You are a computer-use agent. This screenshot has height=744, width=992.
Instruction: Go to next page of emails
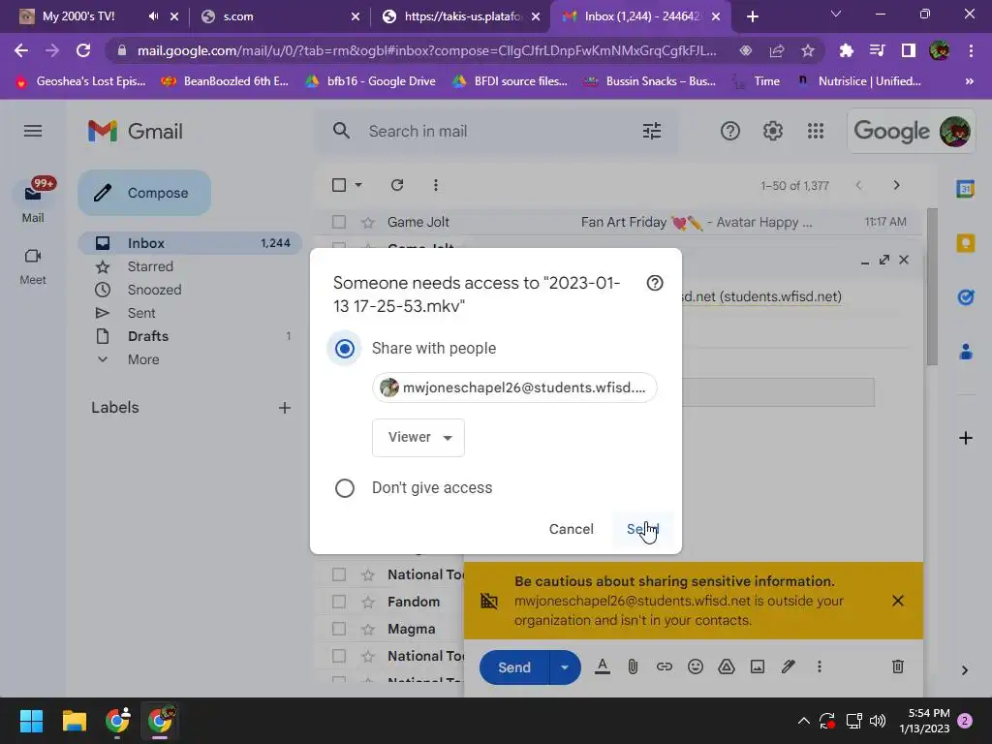click(896, 185)
